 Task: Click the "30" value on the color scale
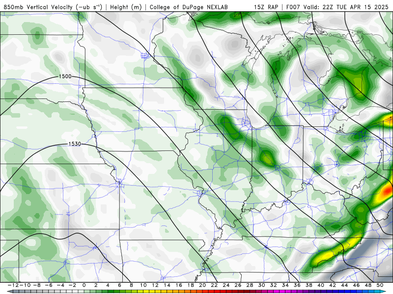coord(262,285)
